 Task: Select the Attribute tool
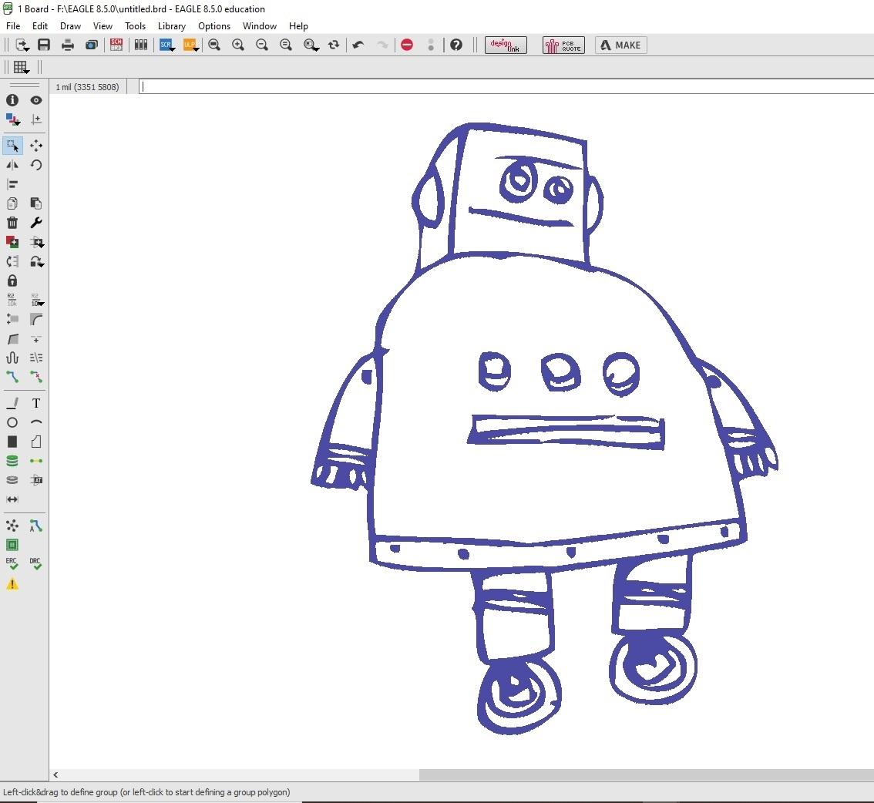tap(36, 480)
